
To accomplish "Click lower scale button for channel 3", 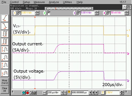I will pyautogui.click(x=97, y=14).
